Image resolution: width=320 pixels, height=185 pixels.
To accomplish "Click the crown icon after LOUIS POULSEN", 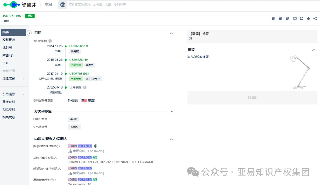I will (x=95, y=146).
